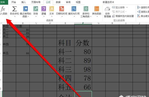The height and width of the screenshot is (97, 149).
Task: Select the green-outlined cell below 66
Action: 83,94
